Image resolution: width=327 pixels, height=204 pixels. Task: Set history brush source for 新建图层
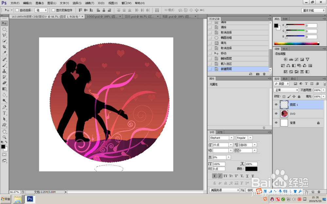pyautogui.click(x=210, y=69)
